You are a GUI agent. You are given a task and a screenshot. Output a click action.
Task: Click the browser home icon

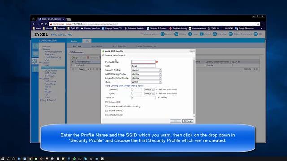click(x=46, y=24)
